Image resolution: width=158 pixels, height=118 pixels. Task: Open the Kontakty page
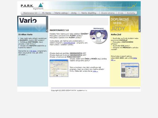pyautogui.click(x=131, y=13)
